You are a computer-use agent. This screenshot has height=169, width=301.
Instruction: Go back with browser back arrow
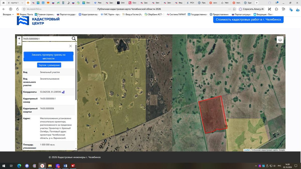coord(4,9)
